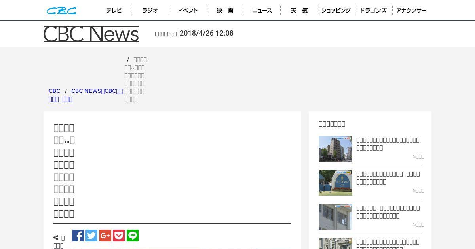Share the article on Twitter
Viewport: 475px width, 249px height.
point(91,236)
